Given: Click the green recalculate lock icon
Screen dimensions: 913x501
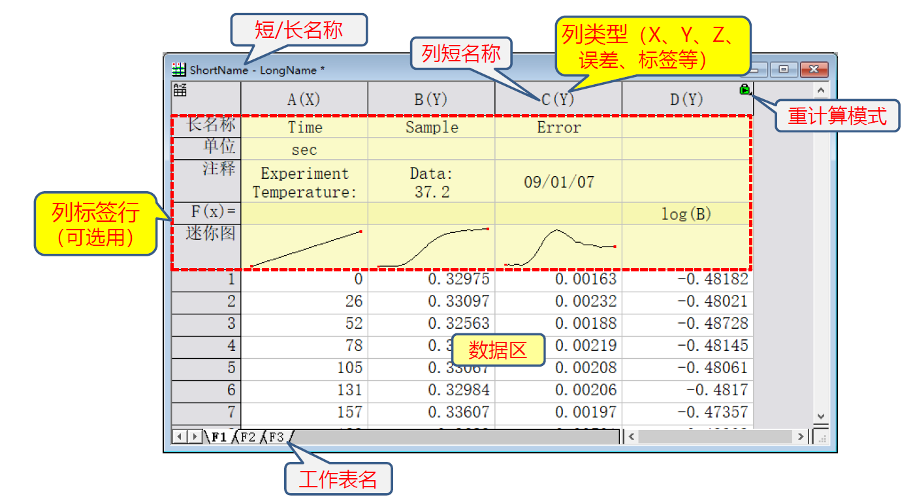Looking at the screenshot, I should [x=745, y=89].
